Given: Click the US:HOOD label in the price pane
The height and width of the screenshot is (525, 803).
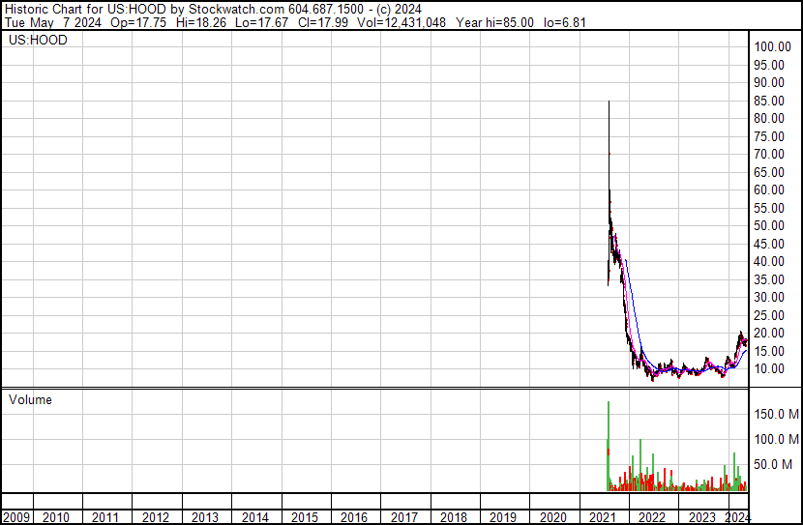Looking at the screenshot, I should pyautogui.click(x=38, y=41).
